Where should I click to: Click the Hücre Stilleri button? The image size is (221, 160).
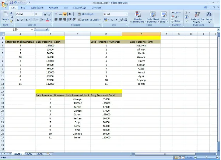click(x=164, y=17)
